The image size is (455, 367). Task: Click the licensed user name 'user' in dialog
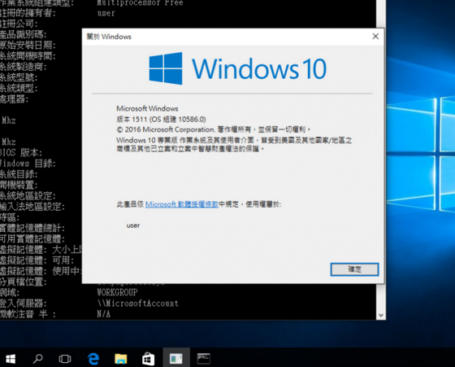click(133, 225)
